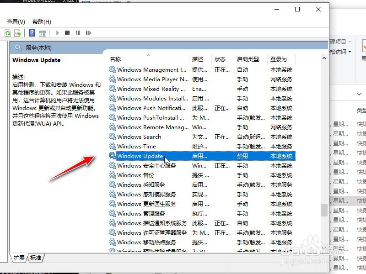Pause the service with the pause icon
The image size is (366, 274).
tap(78, 33)
